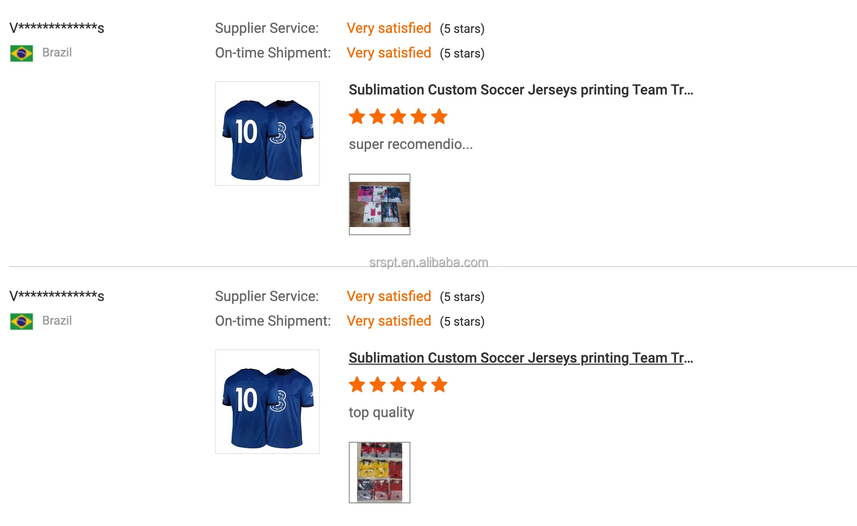Click the "super recomendio..." review text
The height and width of the screenshot is (526, 857).
tap(410, 144)
